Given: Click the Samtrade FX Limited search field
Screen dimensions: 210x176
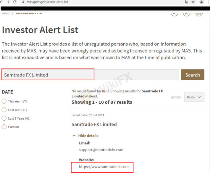Looking at the screenshot, I should coord(90,75).
